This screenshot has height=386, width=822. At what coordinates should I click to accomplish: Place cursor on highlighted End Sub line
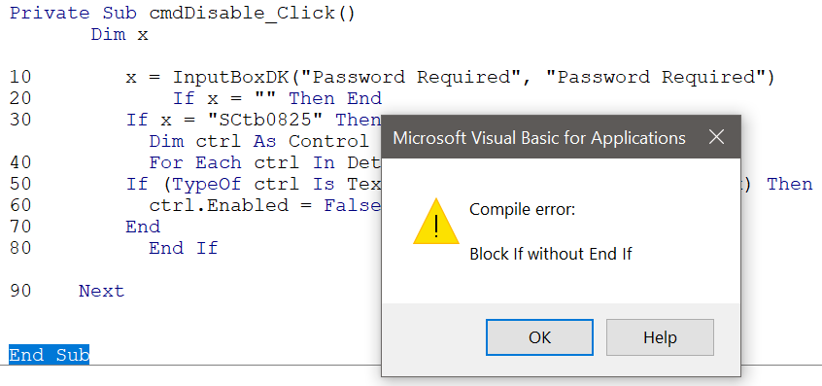point(50,355)
